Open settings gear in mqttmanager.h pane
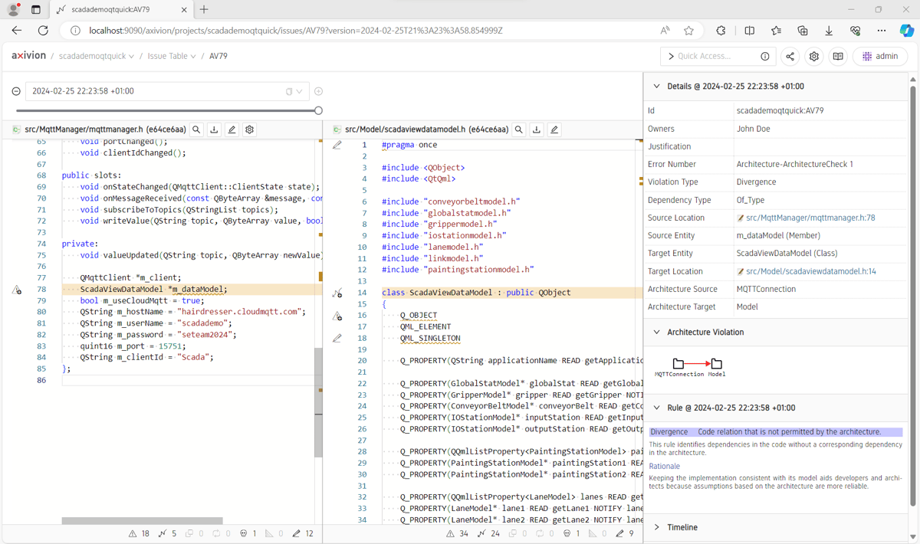Screen dimensions: 920x544 249,130
